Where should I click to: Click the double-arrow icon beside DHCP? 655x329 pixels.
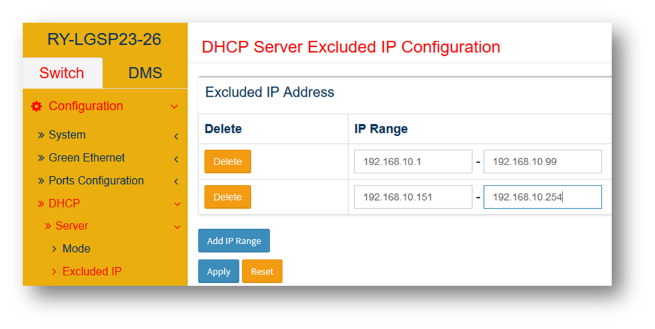click(x=41, y=204)
